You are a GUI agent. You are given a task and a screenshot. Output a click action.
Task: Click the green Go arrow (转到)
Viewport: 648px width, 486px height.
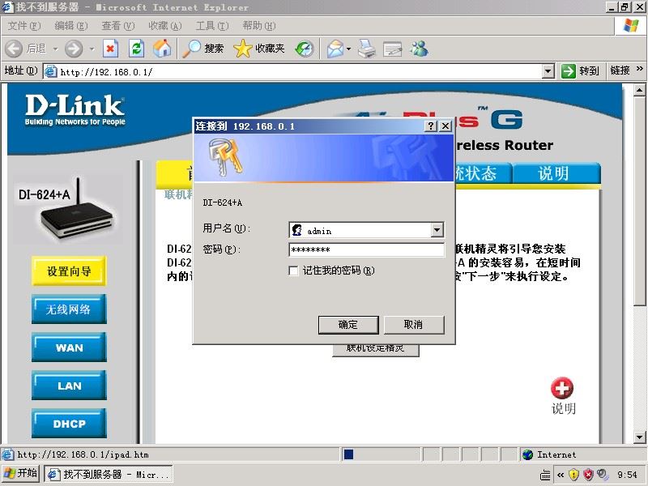(569, 71)
